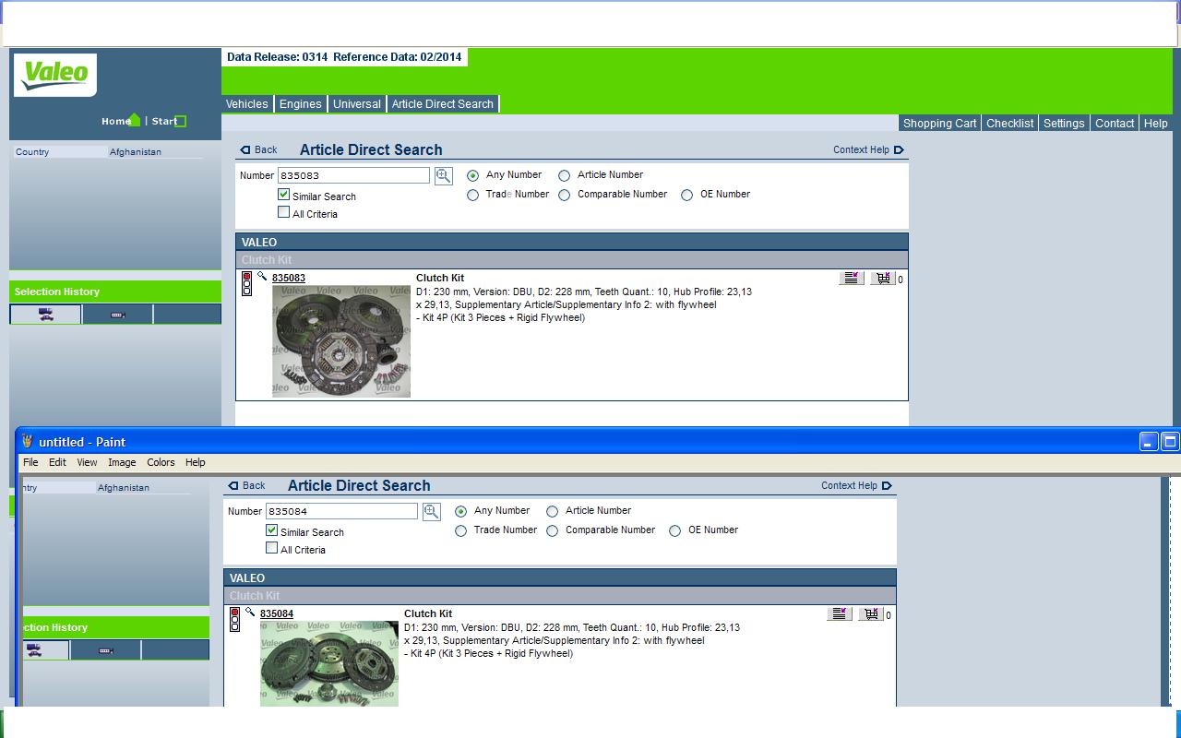
Task: Click the 835084 number field in Paint canvas
Action: click(341, 511)
